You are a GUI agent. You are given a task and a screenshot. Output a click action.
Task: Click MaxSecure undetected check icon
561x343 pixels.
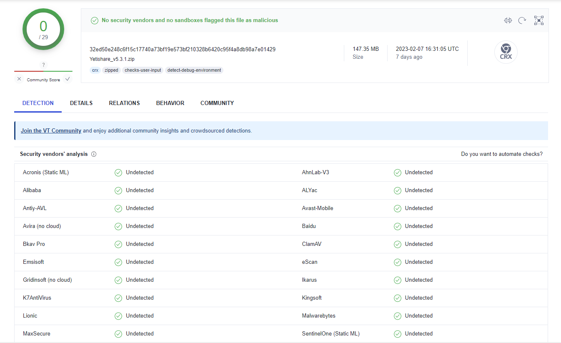coord(118,334)
